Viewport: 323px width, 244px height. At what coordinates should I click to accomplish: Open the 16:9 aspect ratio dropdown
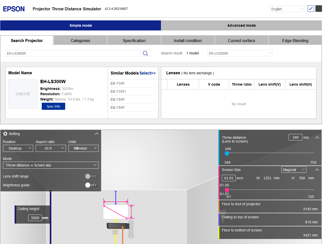[51, 148]
